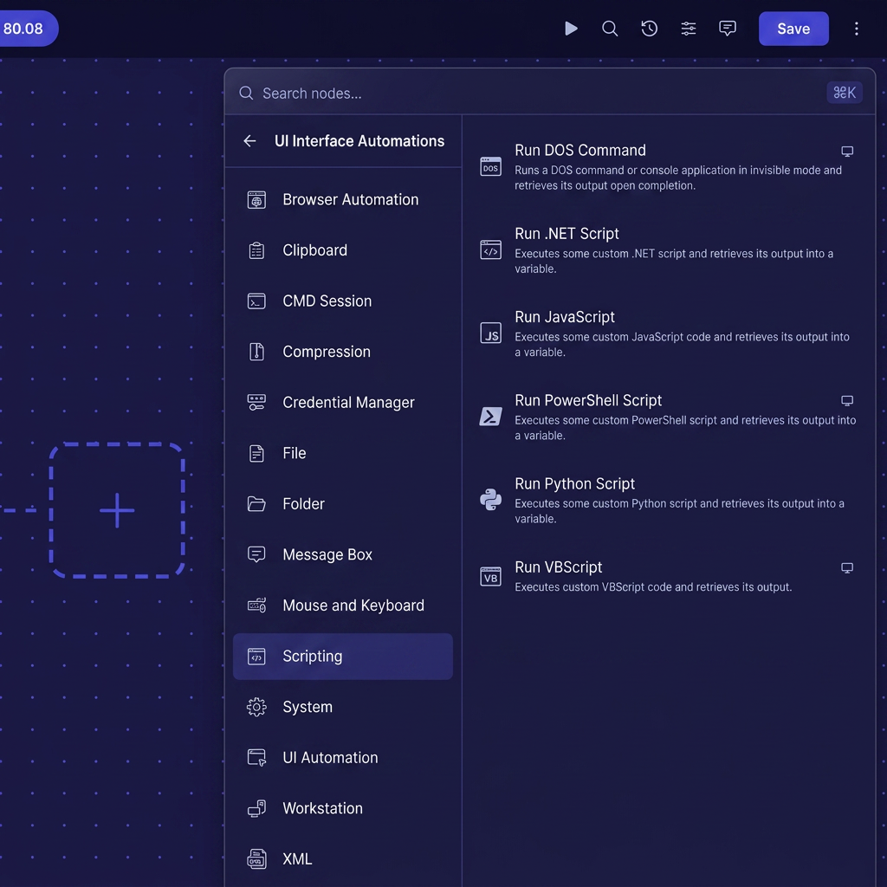
Task: Click Run DOS Command description text
Action: (x=677, y=178)
